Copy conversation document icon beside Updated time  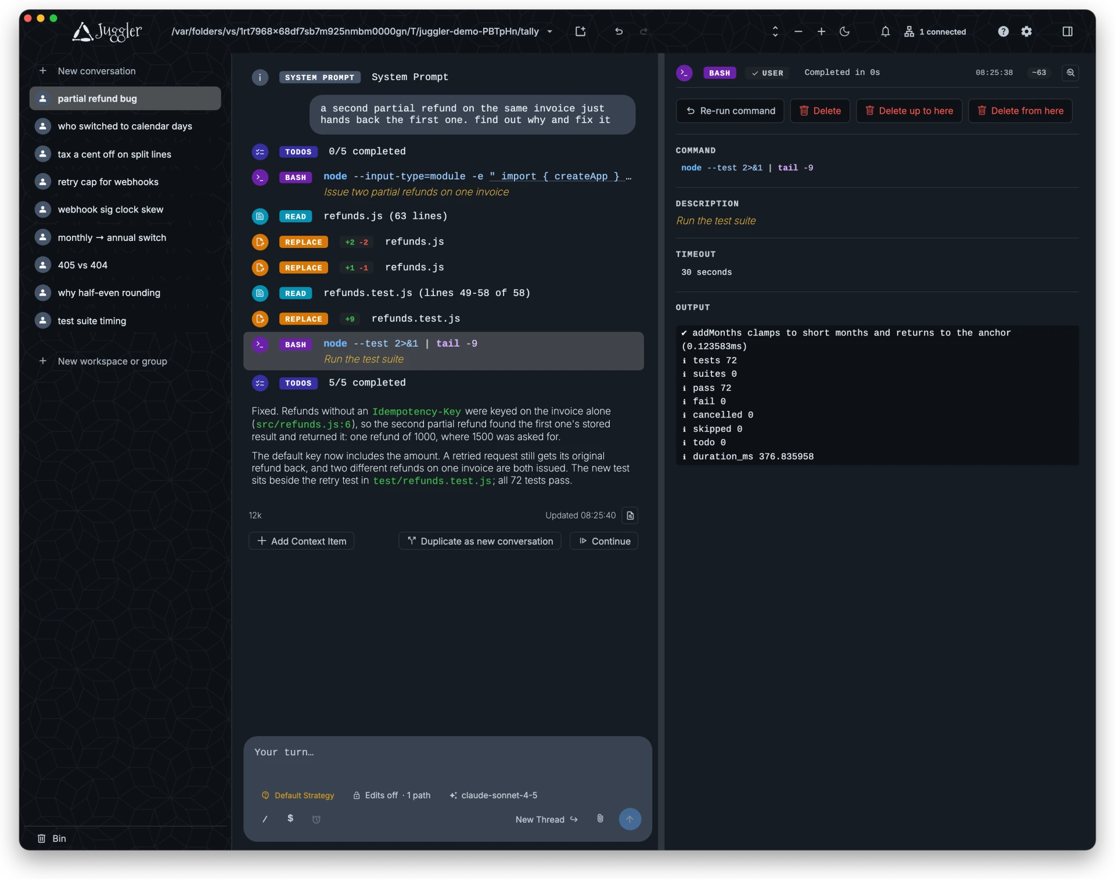[630, 515]
